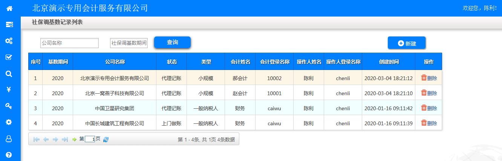Sort by 序号 column header
Viewport: 502px width, 161px height.
pyautogui.click(x=35, y=62)
